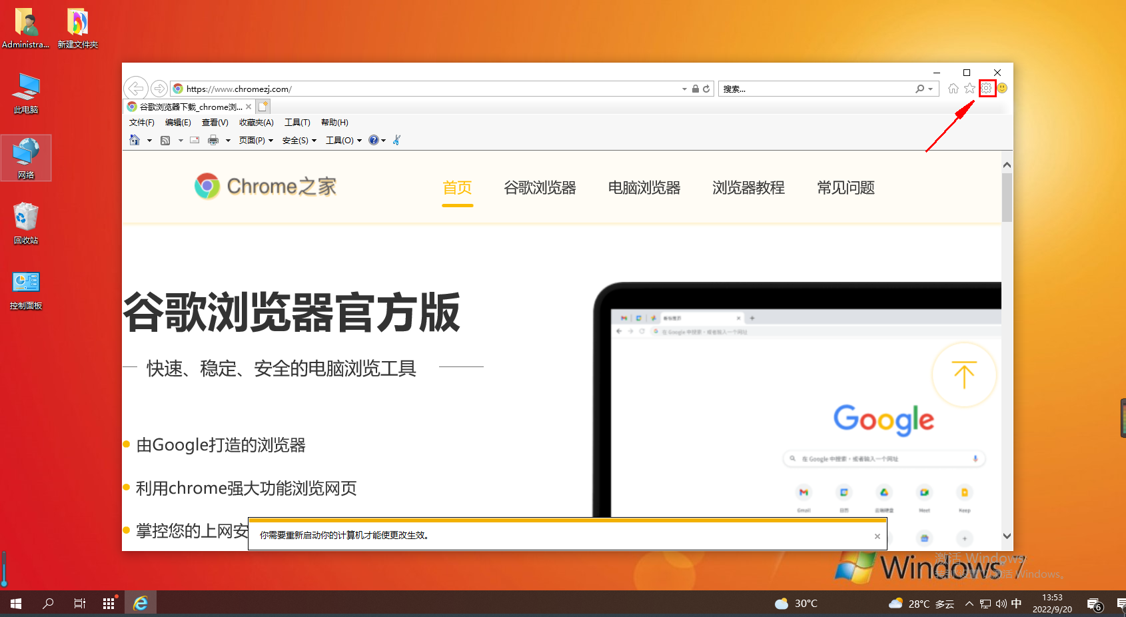Switch to the 谷歌浏览器下载 browser tab
1126x617 pixels.
point(187,107)
